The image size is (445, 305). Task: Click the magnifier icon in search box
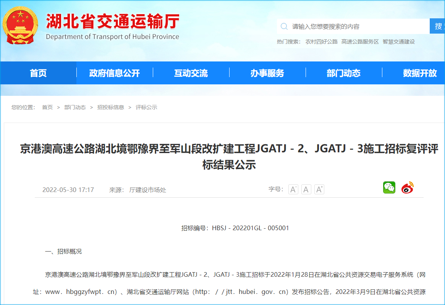click(x=284, y=26)
